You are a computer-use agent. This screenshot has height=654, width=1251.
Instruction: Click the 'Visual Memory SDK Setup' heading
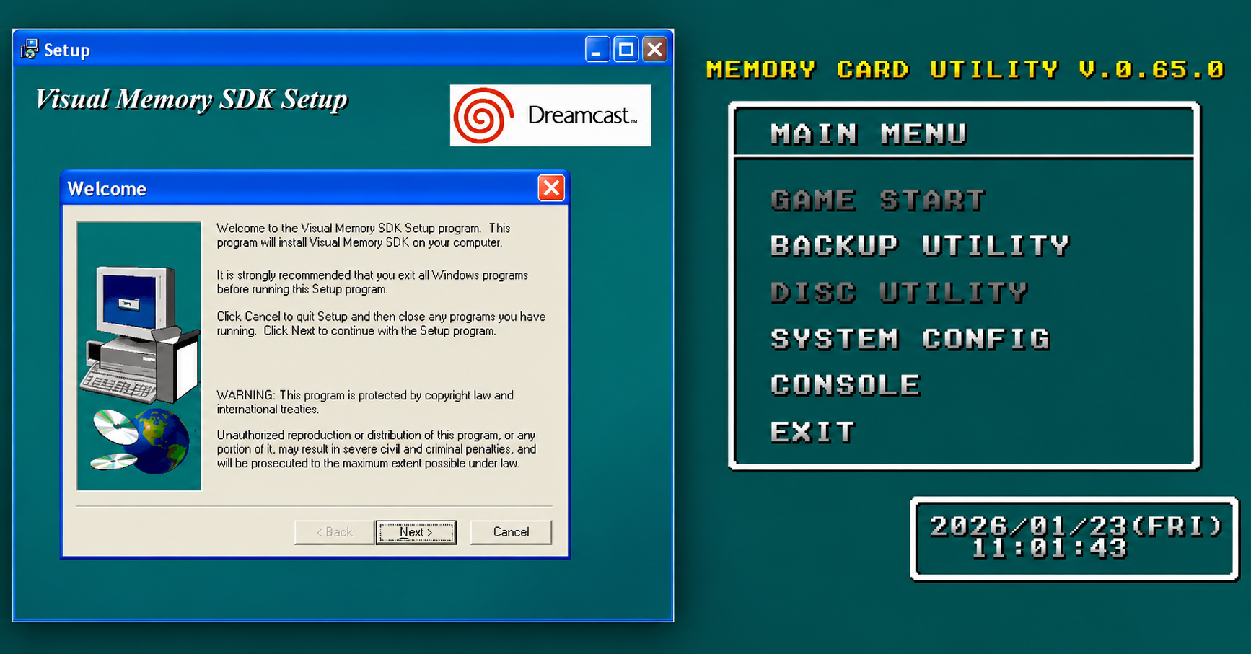pos(192,100)
